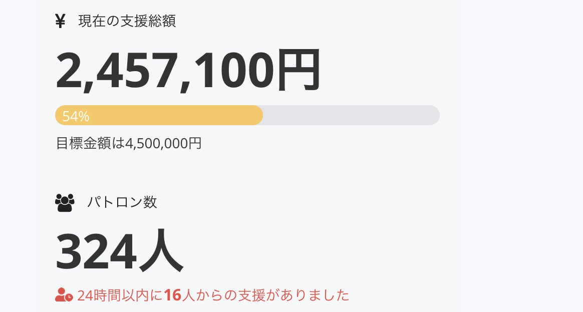Click the patrons group icon
Viewport: 583px width, 312px height.
point(64,202)
